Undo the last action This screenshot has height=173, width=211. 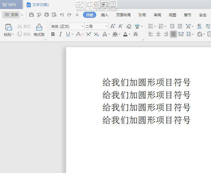click(62, 14)
